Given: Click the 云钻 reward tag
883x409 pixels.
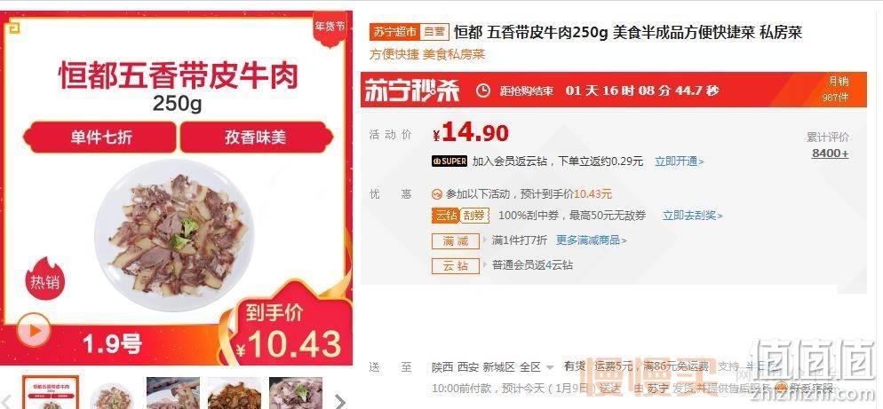Looking at the screenshot, I should pyautogui.click(x=456, y=265).
